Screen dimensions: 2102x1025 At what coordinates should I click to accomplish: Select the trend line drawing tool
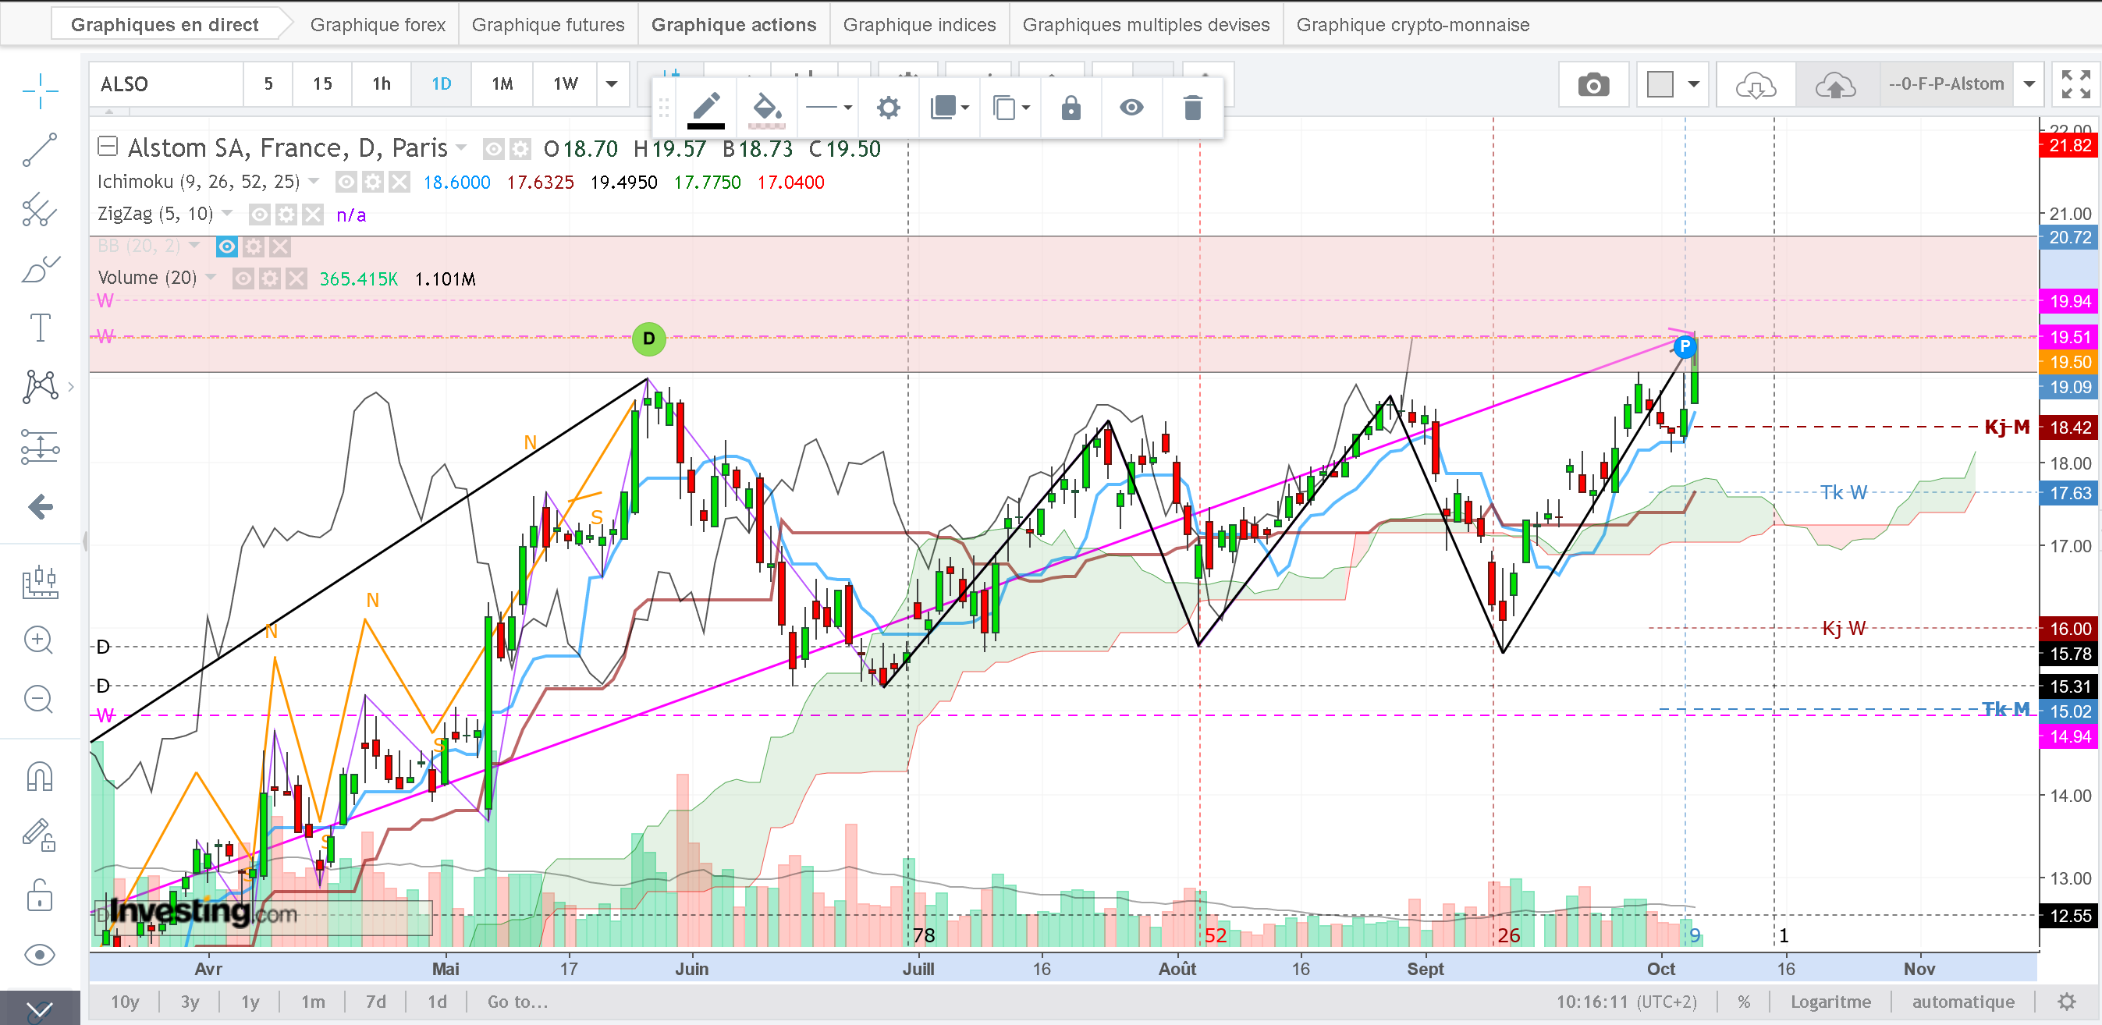(x=39, y=150)
